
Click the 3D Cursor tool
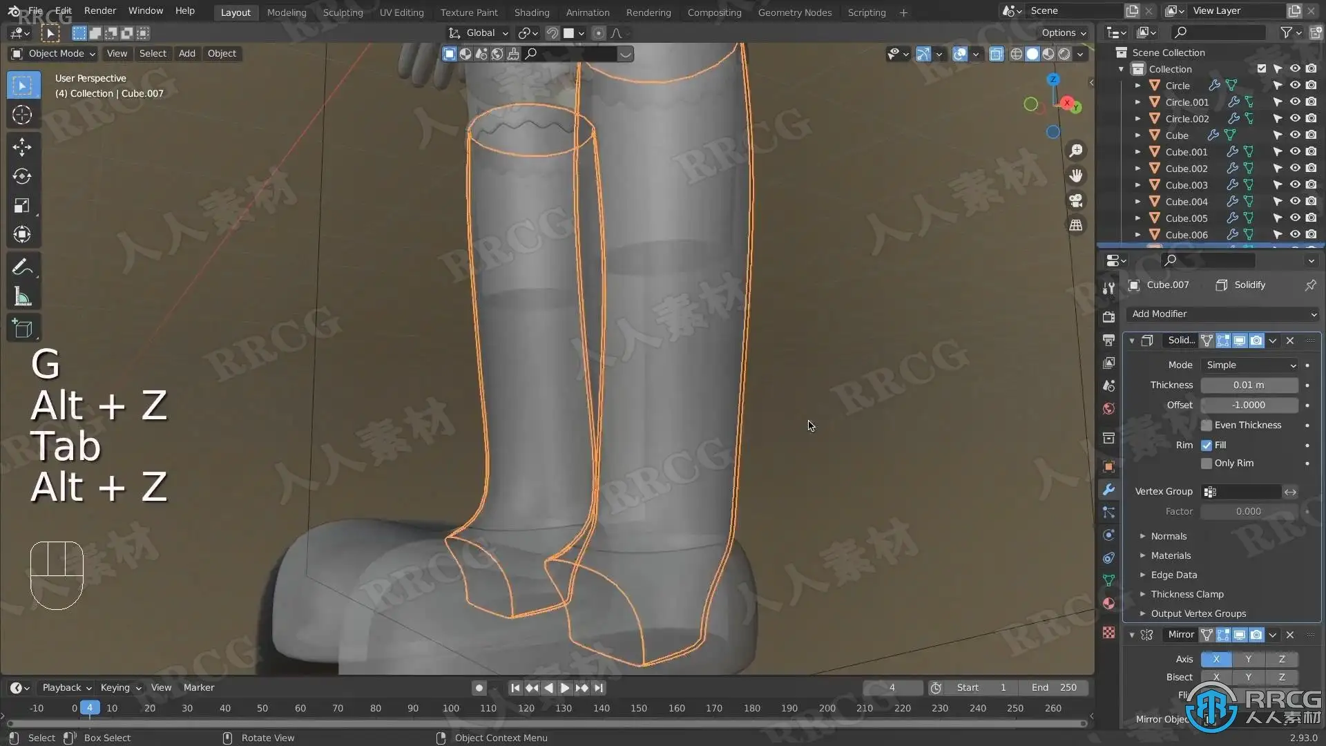pyautogui.click(x=22, y=115)
